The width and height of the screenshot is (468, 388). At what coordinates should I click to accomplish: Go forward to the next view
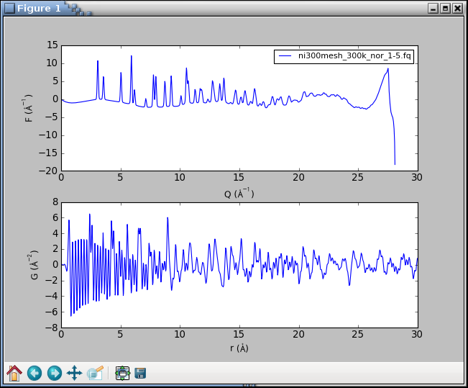[54, 373]
